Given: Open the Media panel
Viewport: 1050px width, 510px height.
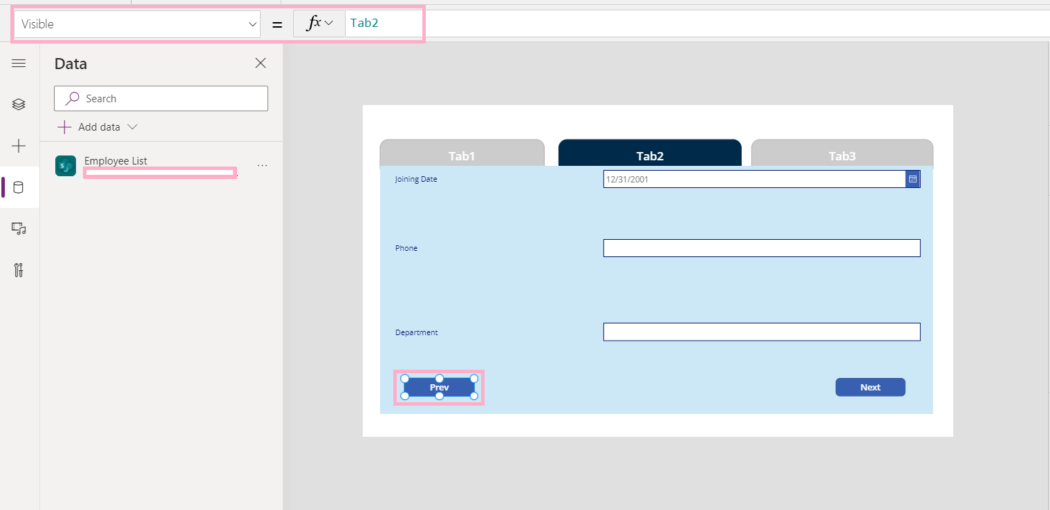Looking at the screenshot, I should (x=19, y=229).
